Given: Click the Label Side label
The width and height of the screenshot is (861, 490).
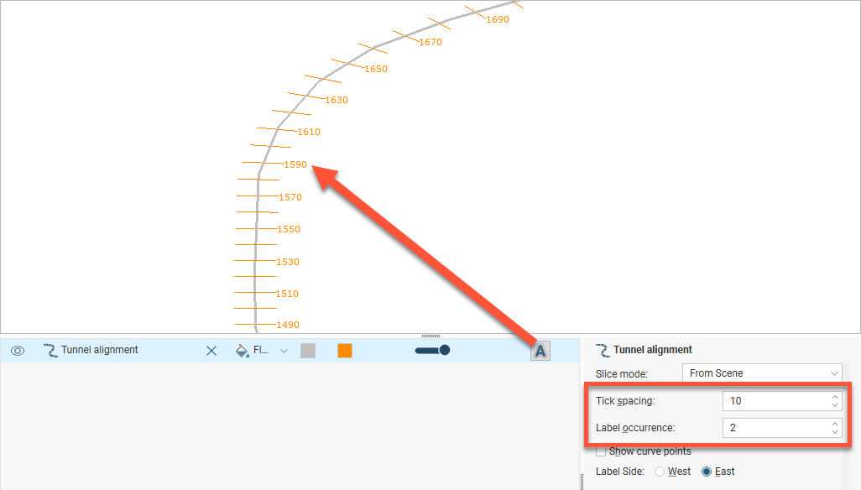Looking at the screenshot, I should (x=620, y=472).
